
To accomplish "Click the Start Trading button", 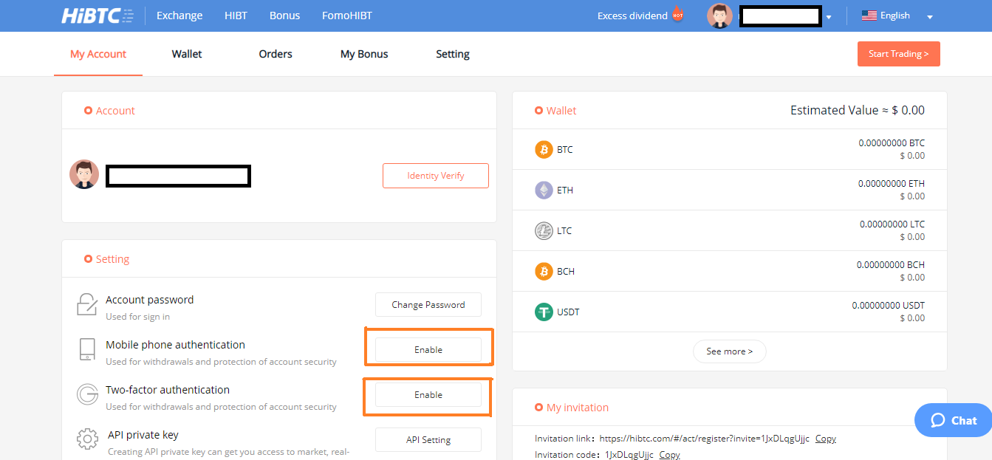I will [899, 54].
